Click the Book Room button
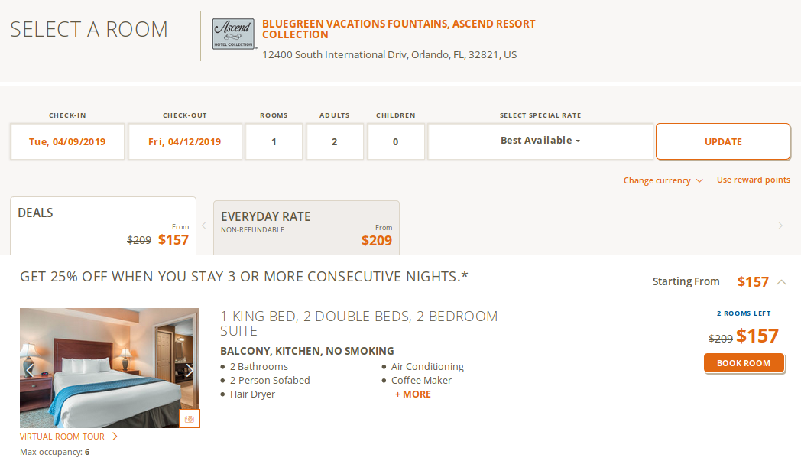 [x=744, y=363]
